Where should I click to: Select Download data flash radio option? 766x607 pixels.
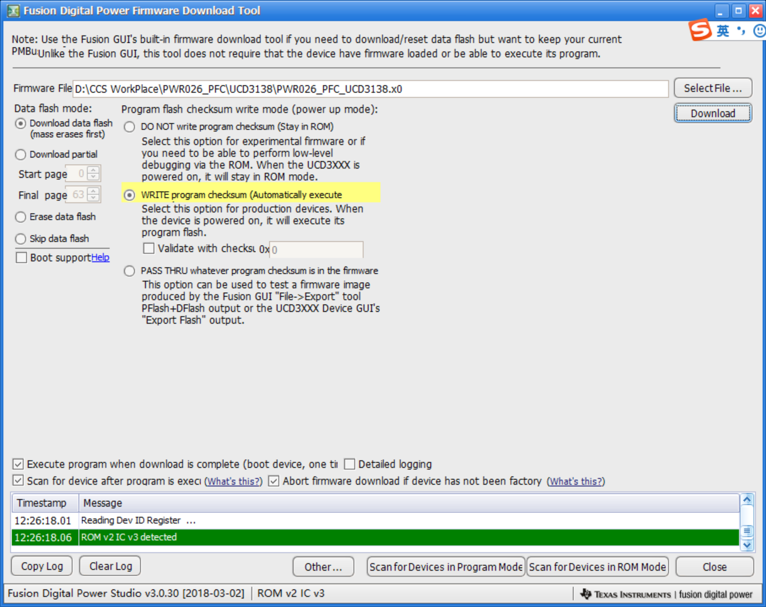[21, 123]
